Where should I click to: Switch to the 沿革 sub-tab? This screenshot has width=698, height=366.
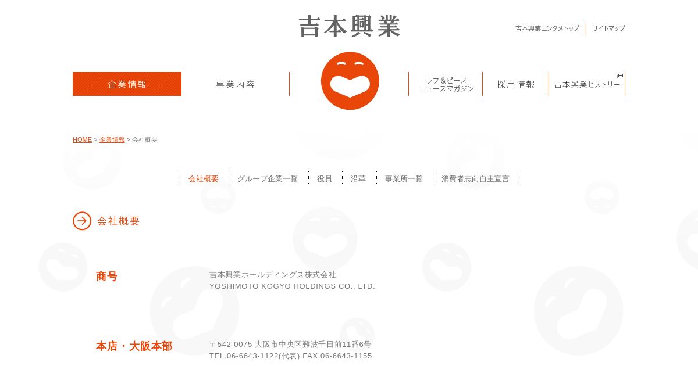pos(358,179)
